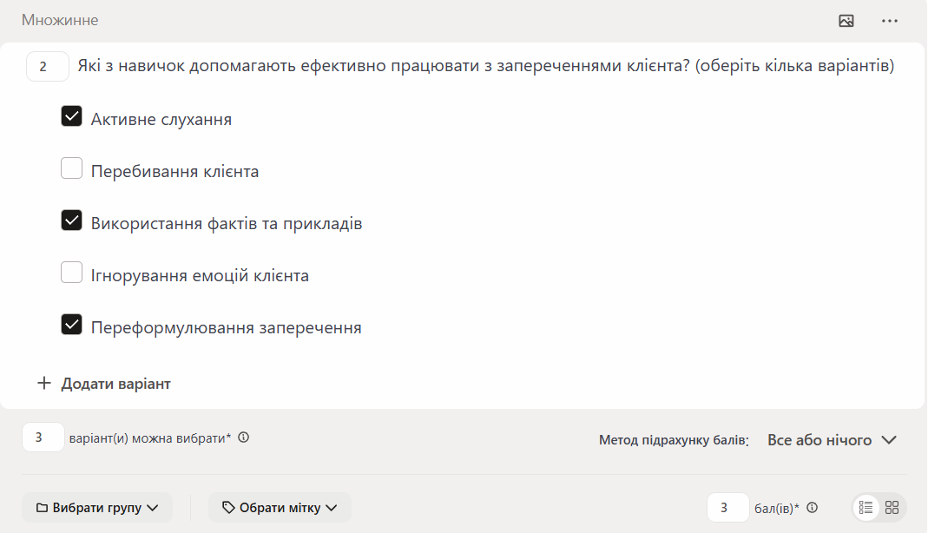Open the three-dot more options menu
928x533 pixels.
tap(890, 21)
